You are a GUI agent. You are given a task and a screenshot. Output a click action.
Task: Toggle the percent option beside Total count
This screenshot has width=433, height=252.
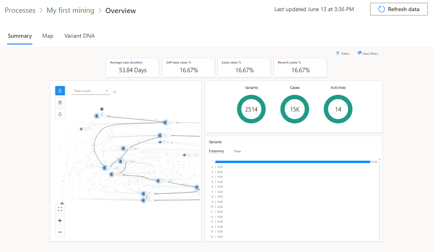click(115, 92)
